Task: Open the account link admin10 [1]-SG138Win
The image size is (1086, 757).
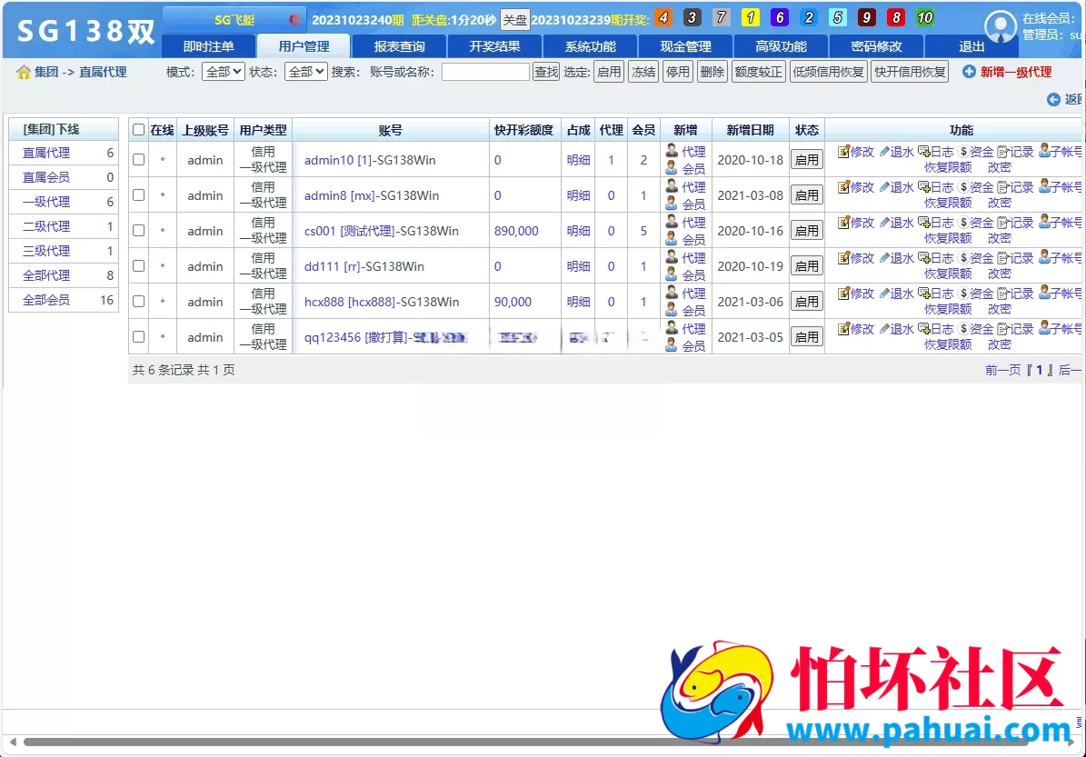Action: click(370, 160)
